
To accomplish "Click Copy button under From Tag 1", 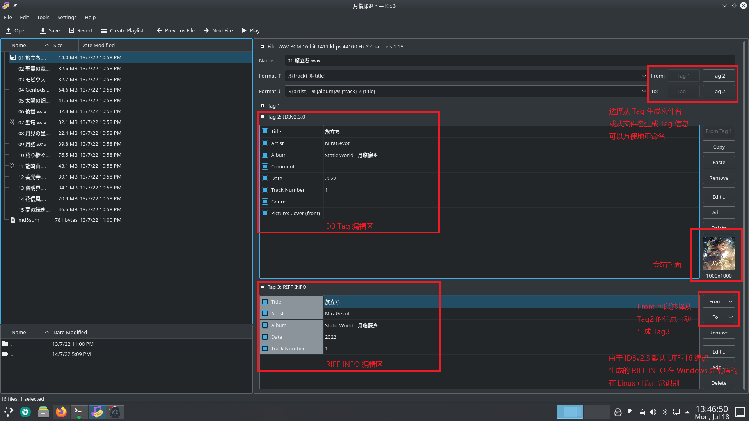I will (x=719, y=147).
